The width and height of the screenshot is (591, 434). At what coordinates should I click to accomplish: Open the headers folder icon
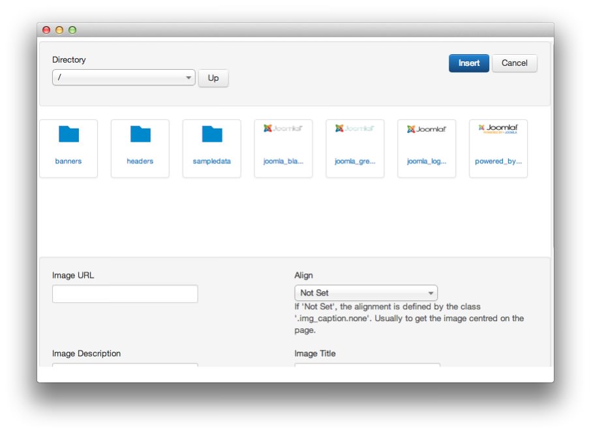tap(140, 134)
